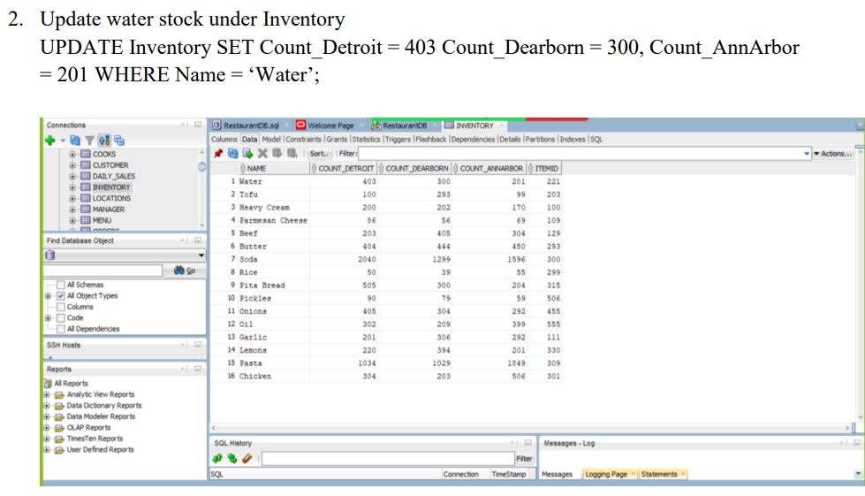Click the red pin Freeze View icon

[218, 153]
